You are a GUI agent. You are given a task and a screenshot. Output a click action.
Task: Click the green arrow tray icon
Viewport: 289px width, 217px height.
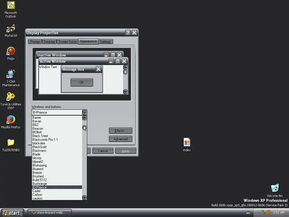tap(263, 212)
